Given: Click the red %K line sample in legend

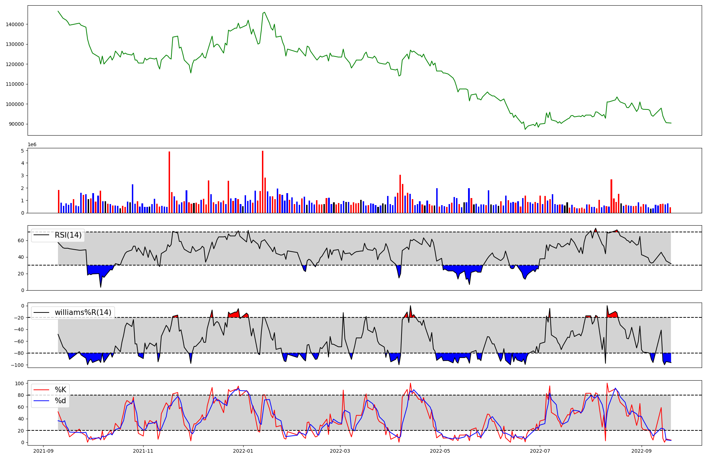Looking at the screenshot, I should tap(41, 390).
